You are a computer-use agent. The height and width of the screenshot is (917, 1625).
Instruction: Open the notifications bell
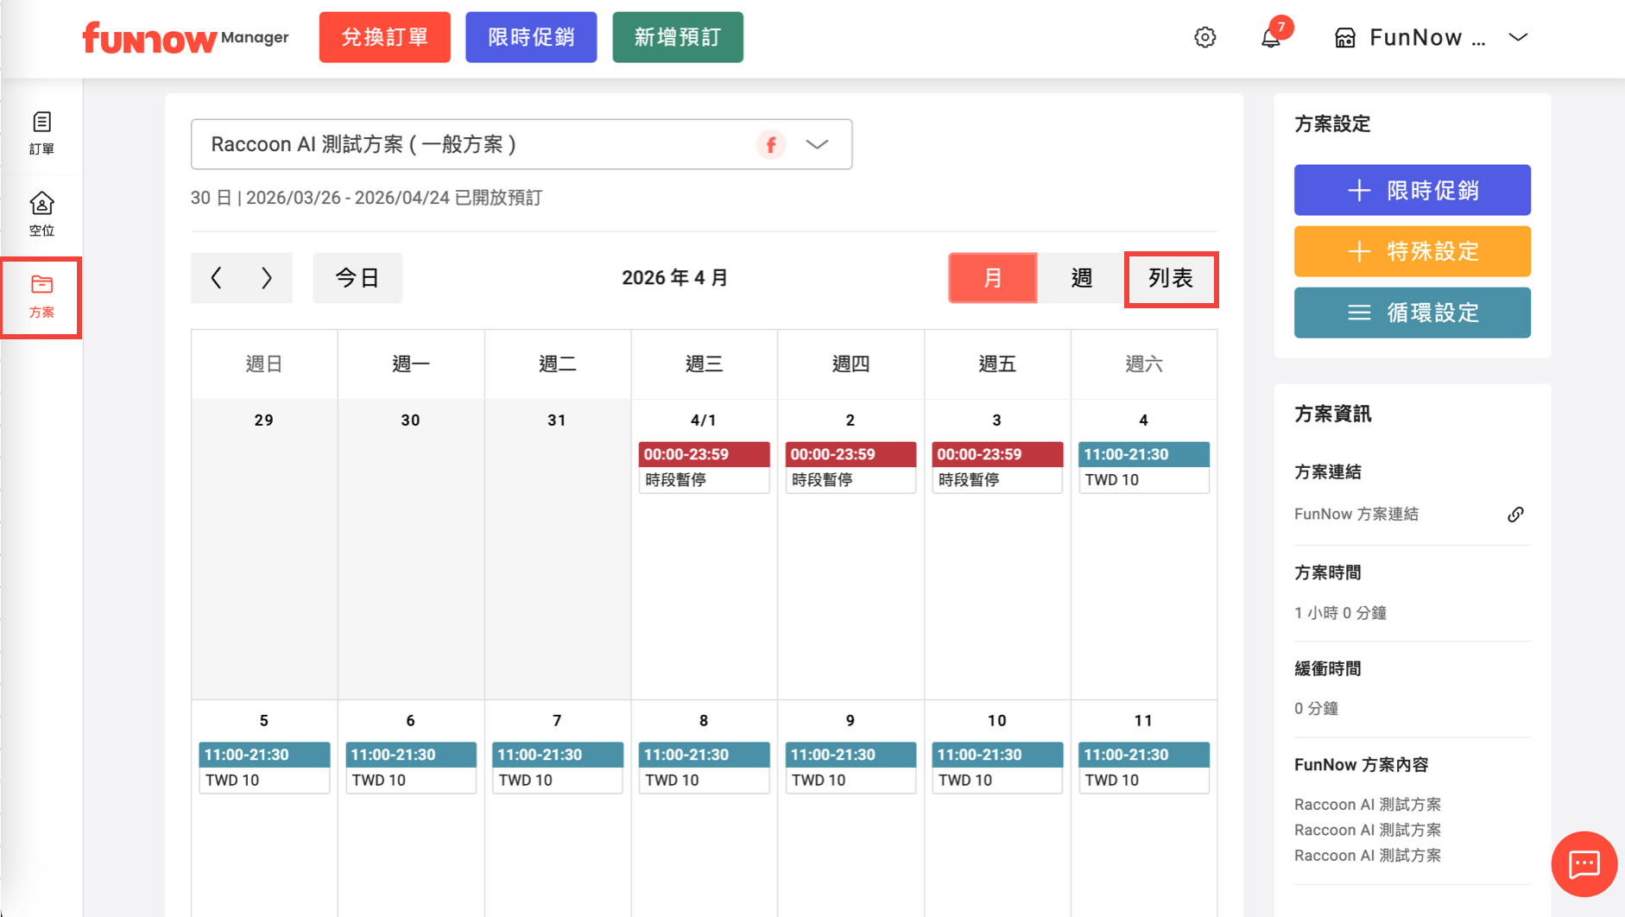coord(1270,38)
